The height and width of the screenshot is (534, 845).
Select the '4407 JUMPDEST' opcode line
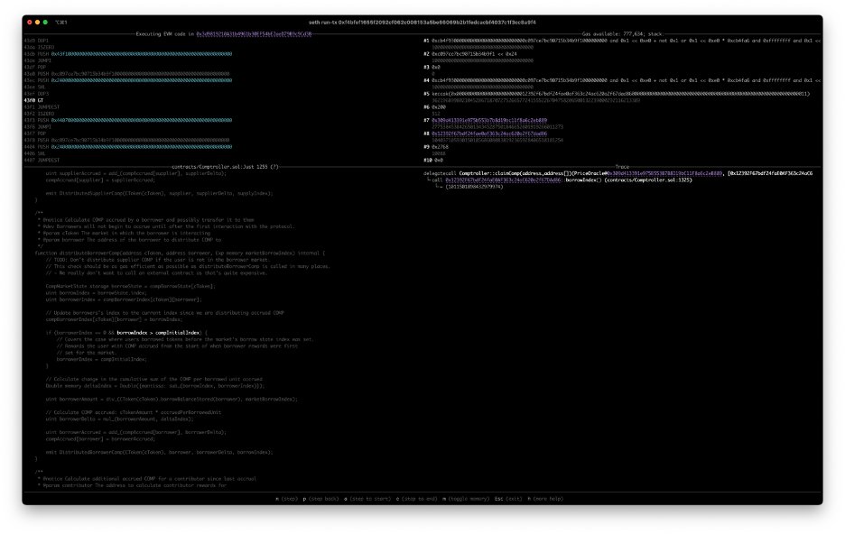(42, 160)
